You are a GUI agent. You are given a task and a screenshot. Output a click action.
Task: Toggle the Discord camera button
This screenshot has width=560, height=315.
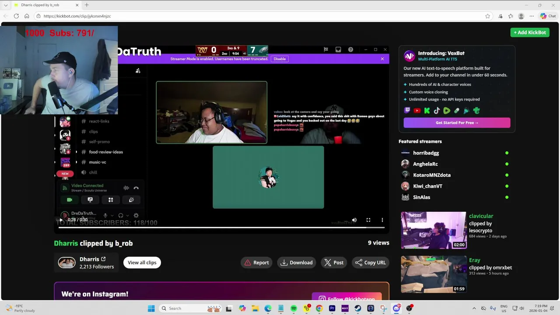coord(70,199)
